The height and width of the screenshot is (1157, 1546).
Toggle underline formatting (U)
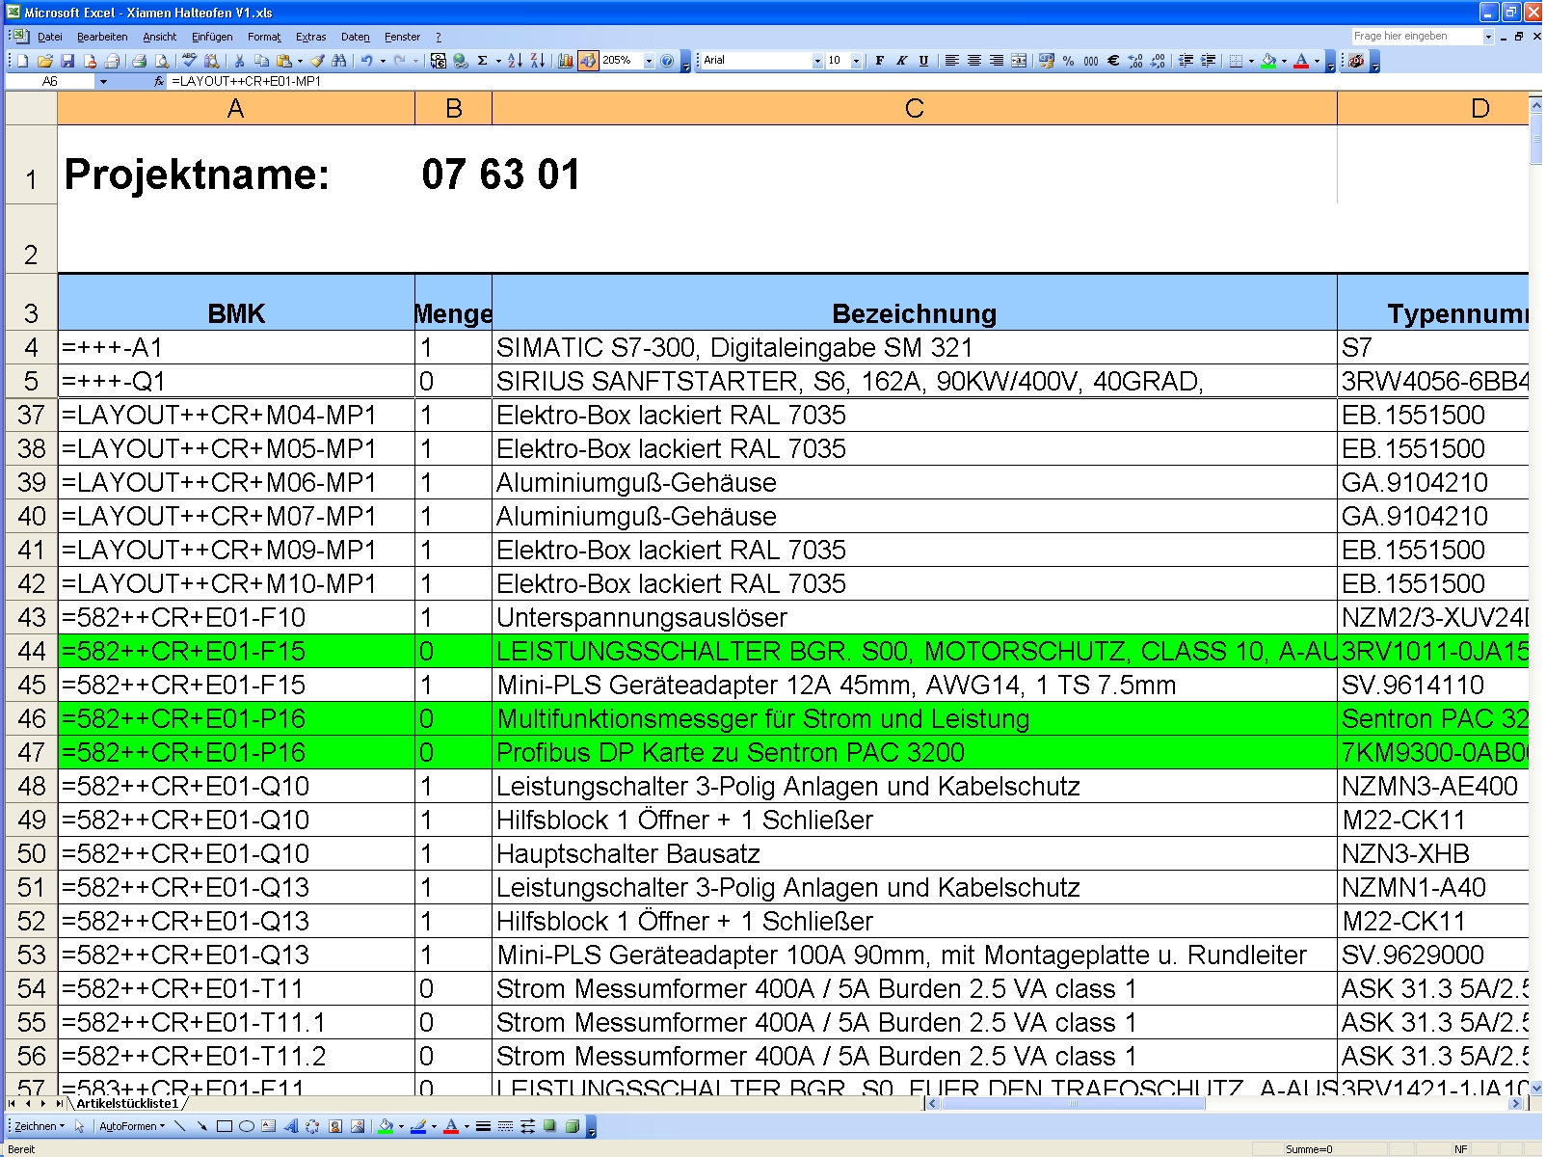[923, 61]
